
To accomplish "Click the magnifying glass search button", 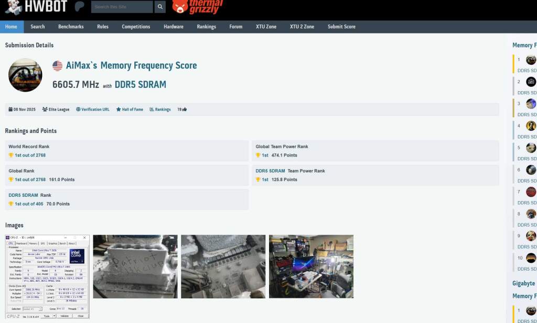I will point(160,7).
